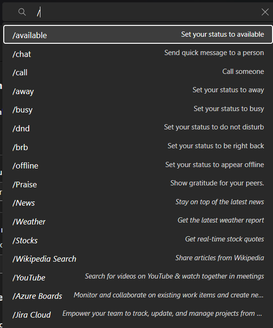This screenshot has height=328, width=273.
Task: Focus the command search input field
Action: 146,12
